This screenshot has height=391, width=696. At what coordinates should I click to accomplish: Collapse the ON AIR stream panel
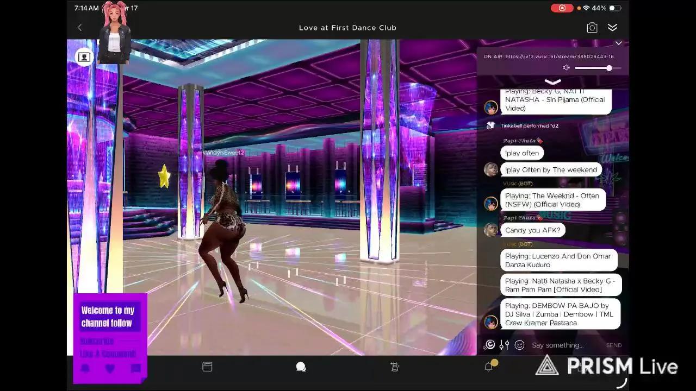coord(618,43)
